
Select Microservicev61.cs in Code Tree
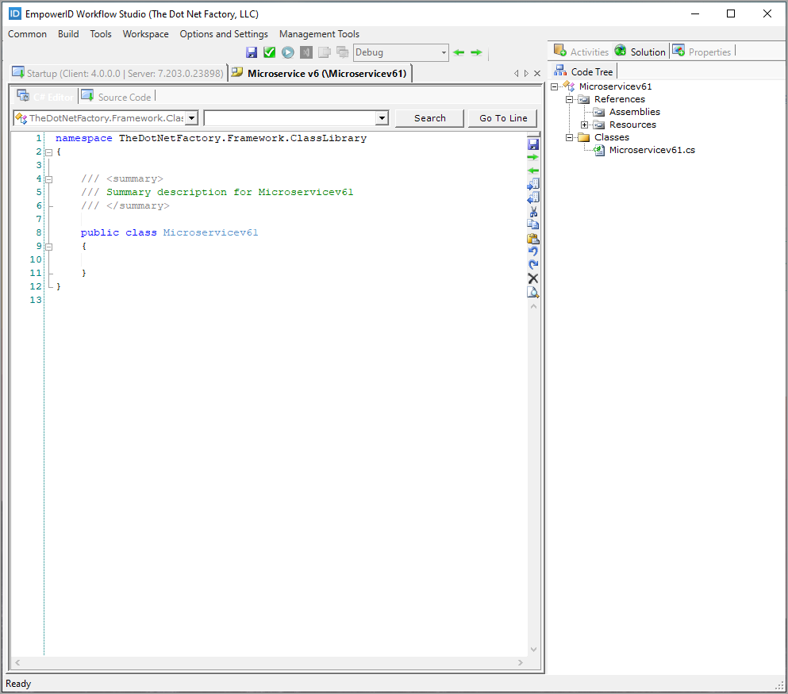click(652, 150)
